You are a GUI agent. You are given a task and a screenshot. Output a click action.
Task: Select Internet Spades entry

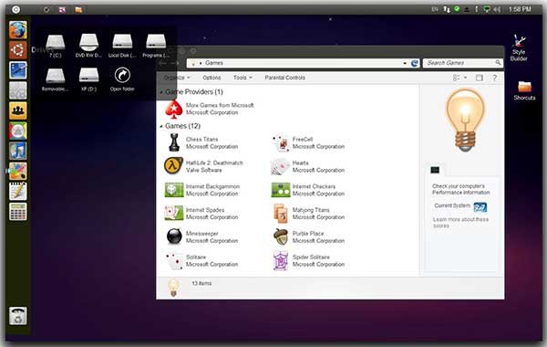(x=201, y=213)
